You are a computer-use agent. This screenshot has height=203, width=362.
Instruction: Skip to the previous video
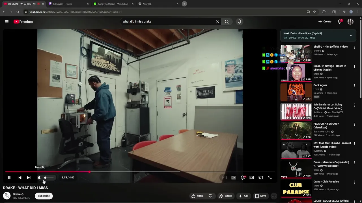(x=20, y=178)
